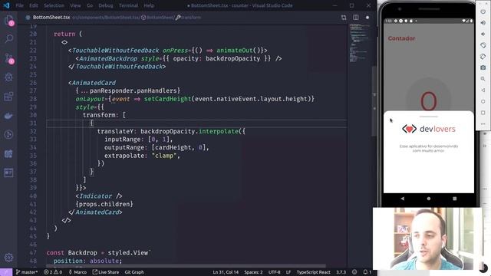Click the errors and warnings count

point(53,272)
